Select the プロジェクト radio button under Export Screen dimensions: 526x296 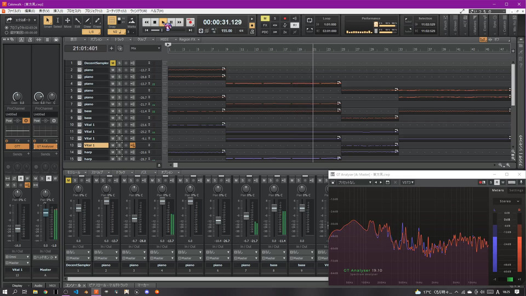(x=7, y=27)
